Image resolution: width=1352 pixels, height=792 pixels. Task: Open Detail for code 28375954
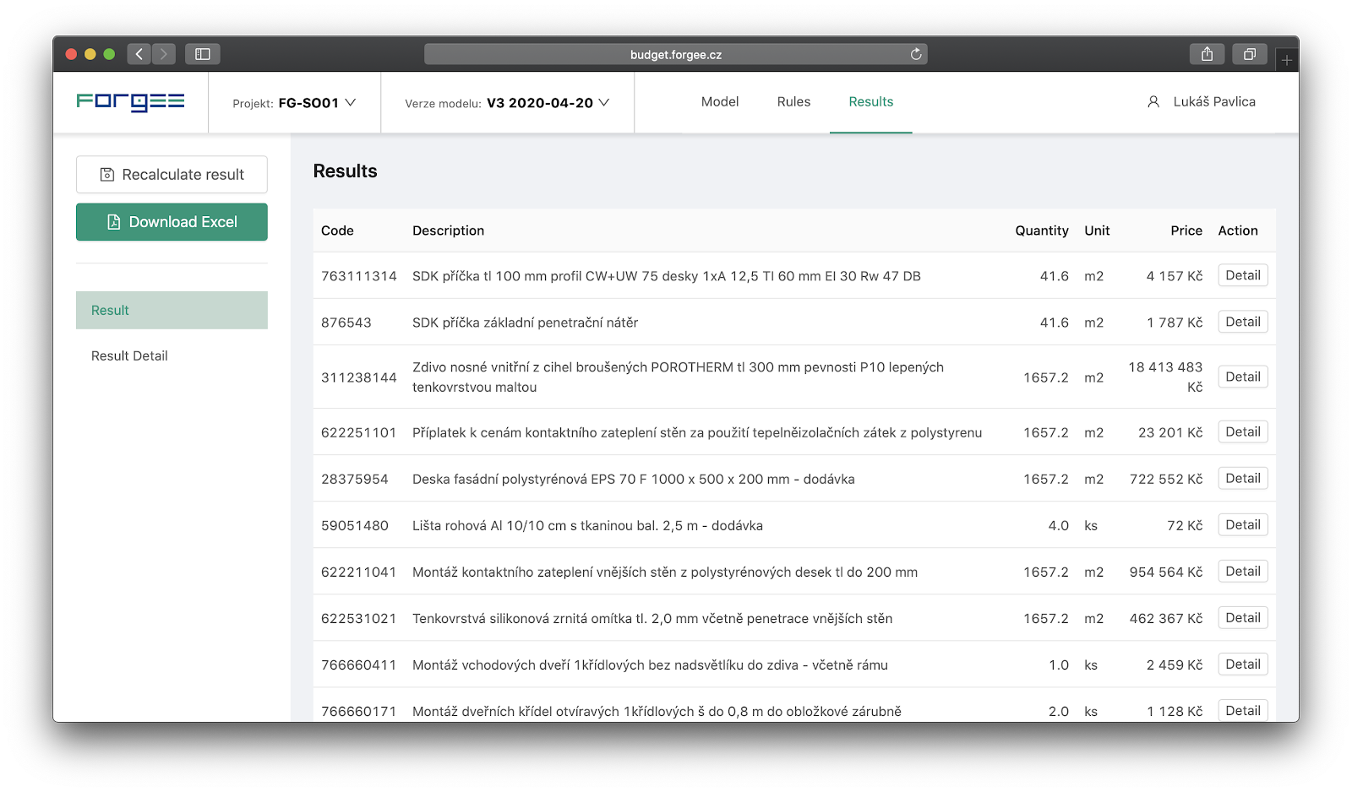point(1243,478)
